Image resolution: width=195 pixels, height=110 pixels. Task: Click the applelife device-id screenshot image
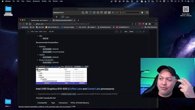[62, 76]
